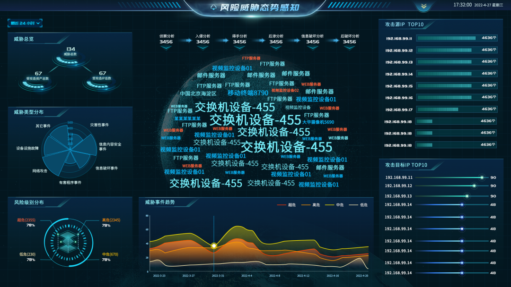
Task: Expand the chevron under 入侵分析
Action: tap(203, 48)
